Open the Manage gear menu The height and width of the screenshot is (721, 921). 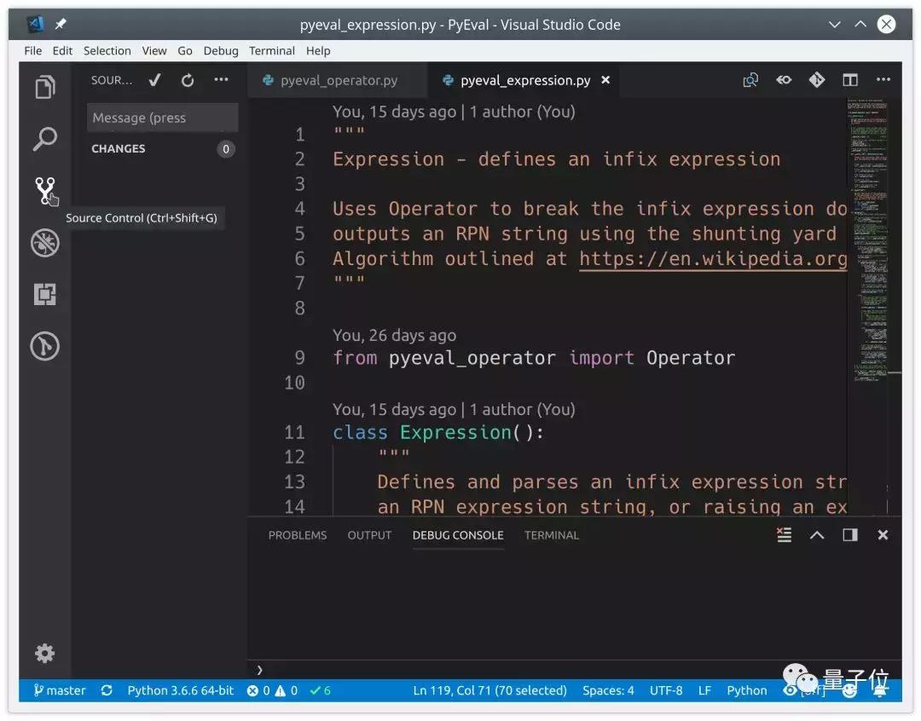tap(45, 653)
